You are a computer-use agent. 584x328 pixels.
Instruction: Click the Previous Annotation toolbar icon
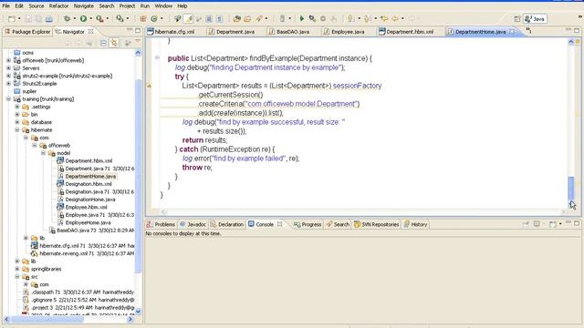pos(367,18)
